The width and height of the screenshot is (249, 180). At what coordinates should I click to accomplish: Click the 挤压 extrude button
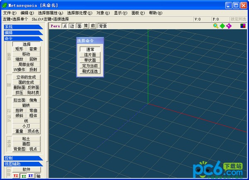point(19,93)
